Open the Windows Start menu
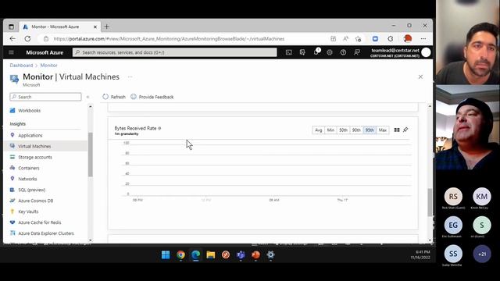Viewport: 500px width, 281px height. click(166, 255)
